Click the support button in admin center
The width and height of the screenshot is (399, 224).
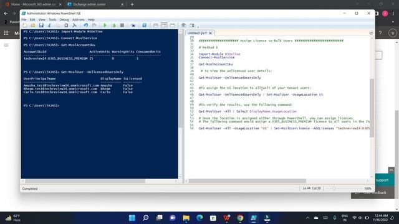[x=385, y=180]
